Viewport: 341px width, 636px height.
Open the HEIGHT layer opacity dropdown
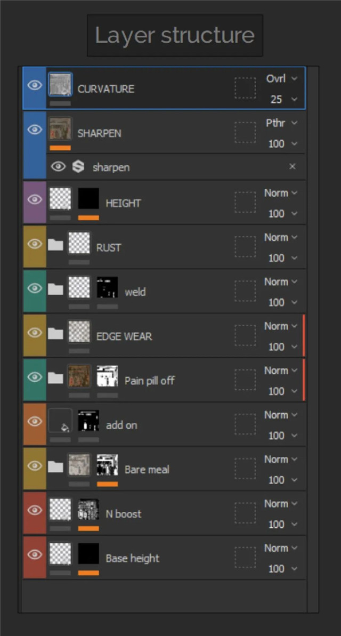(282, 214)
